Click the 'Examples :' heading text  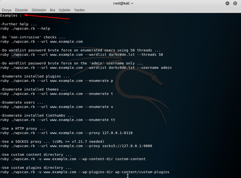[x=11, y=15]
